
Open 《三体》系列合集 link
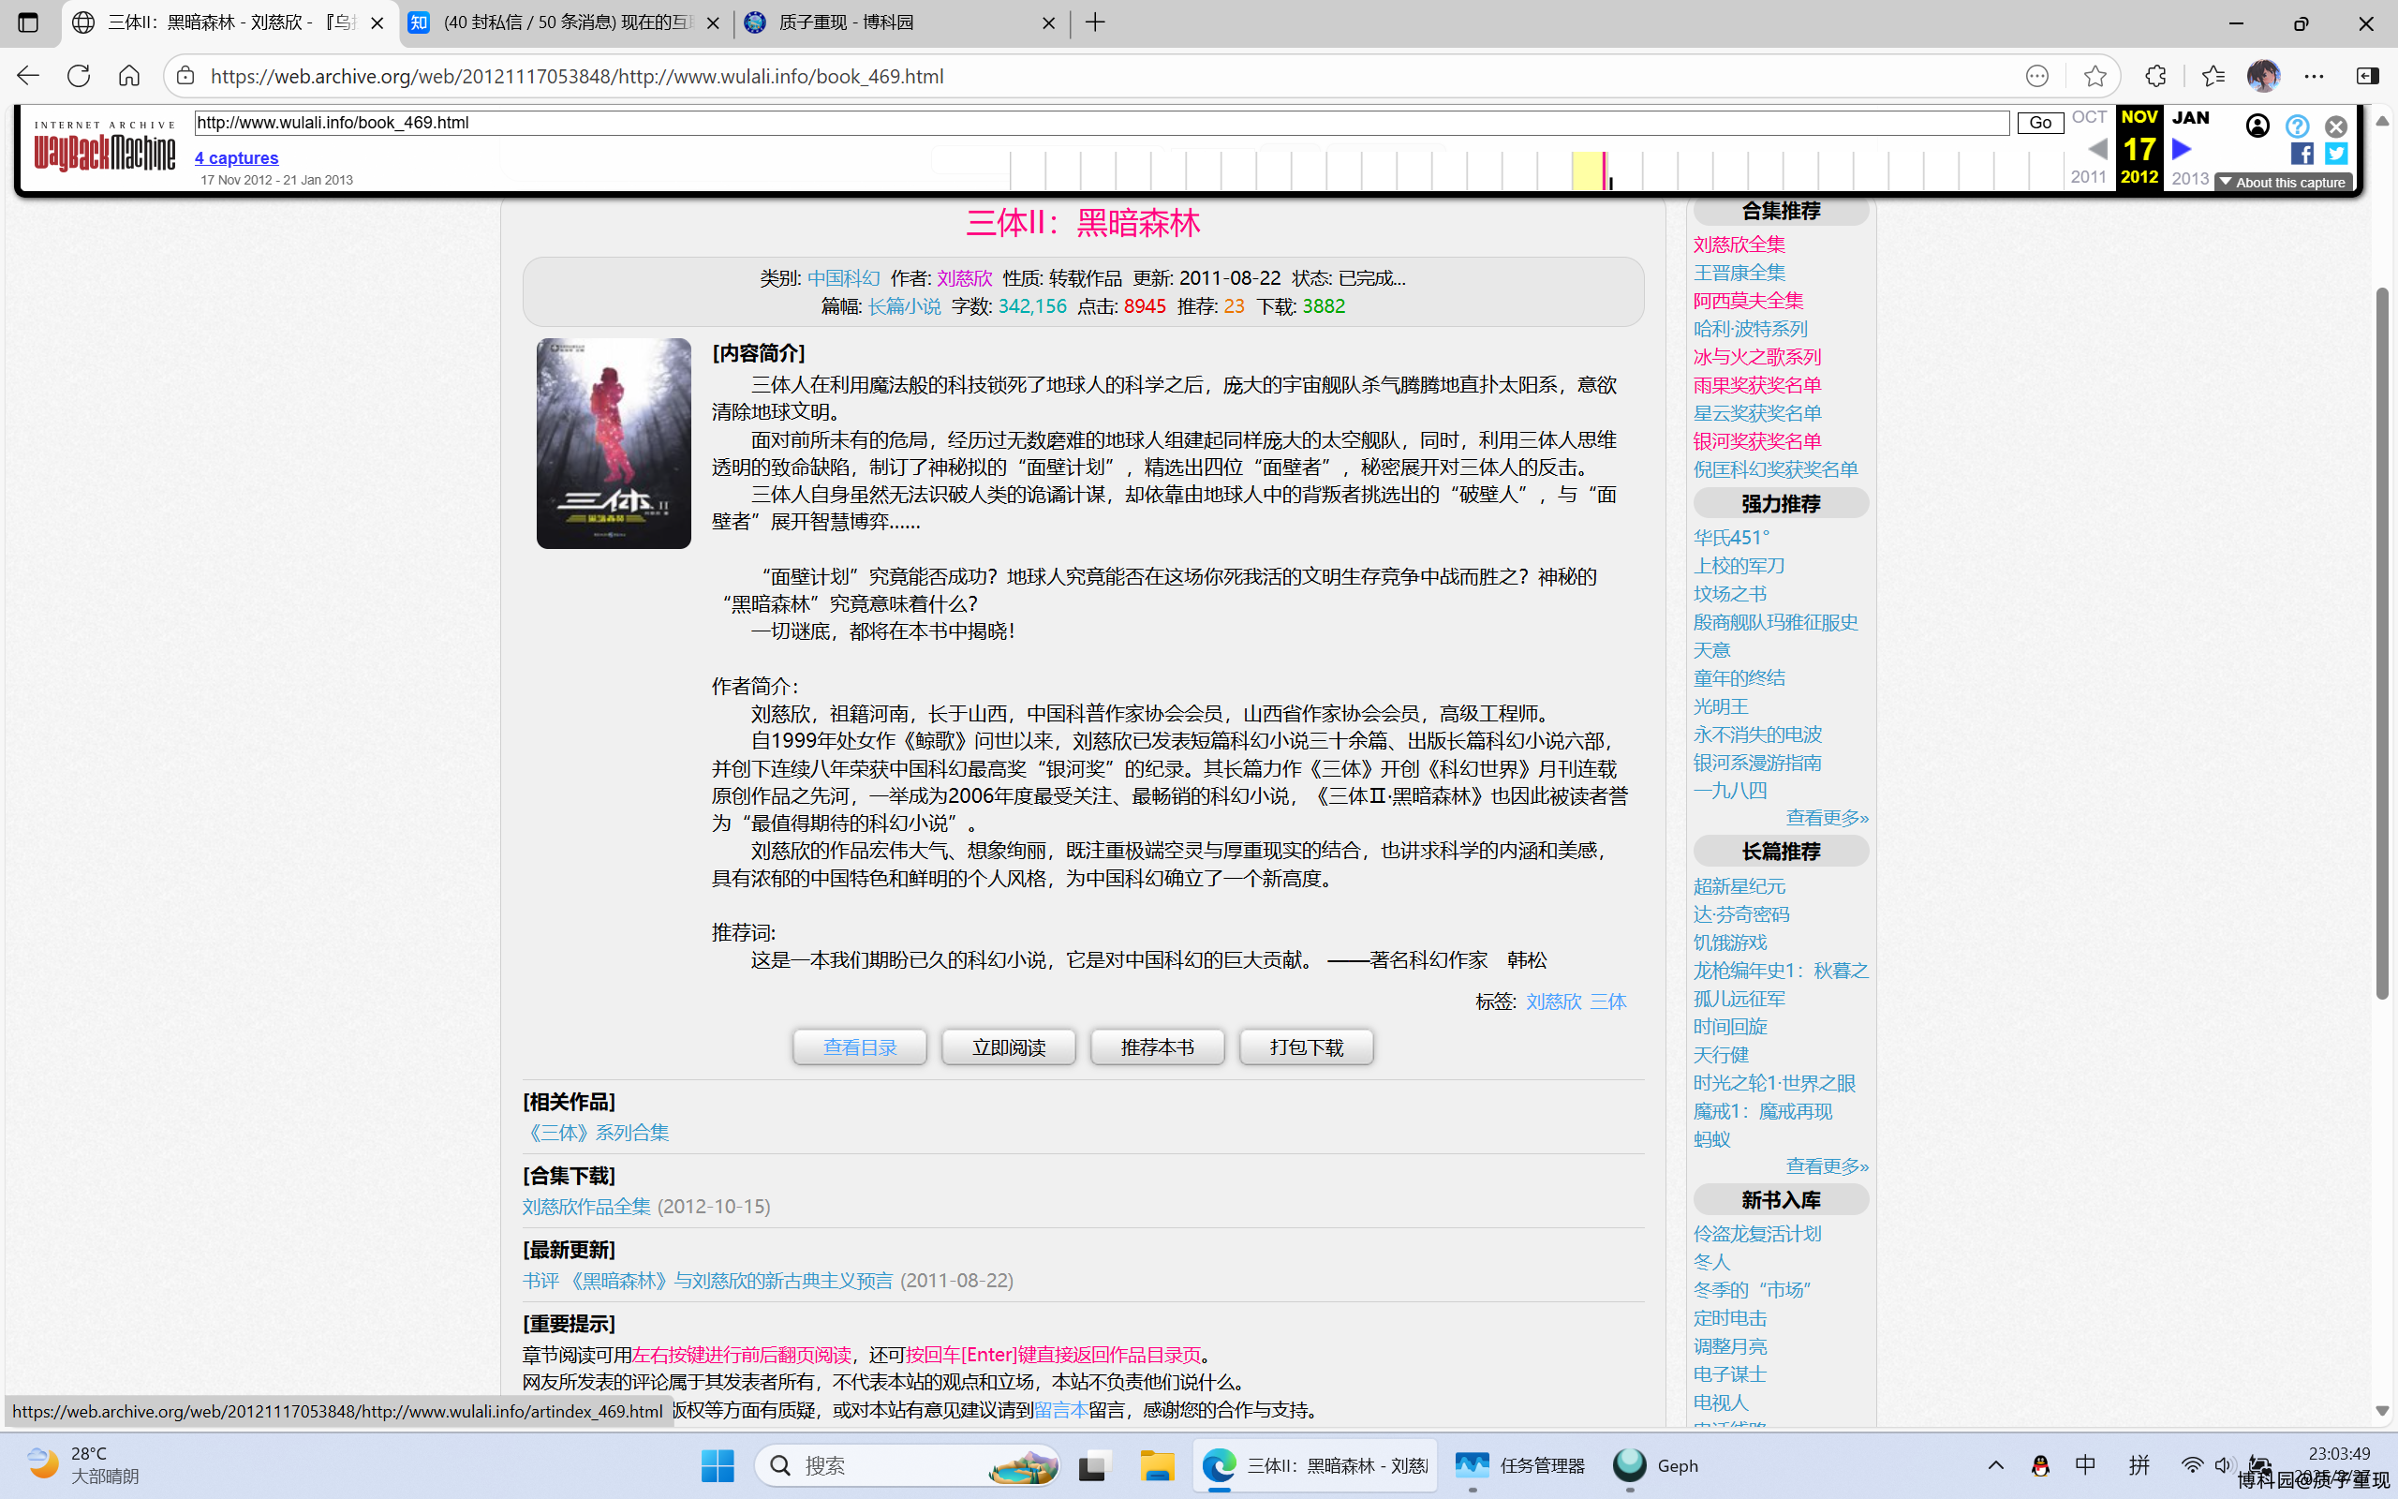point(597,1132)
